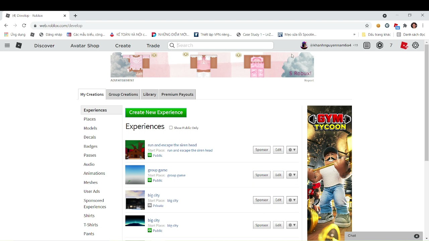
Task: Open gear dropdown for siren head game
Action: coord(292,150)
